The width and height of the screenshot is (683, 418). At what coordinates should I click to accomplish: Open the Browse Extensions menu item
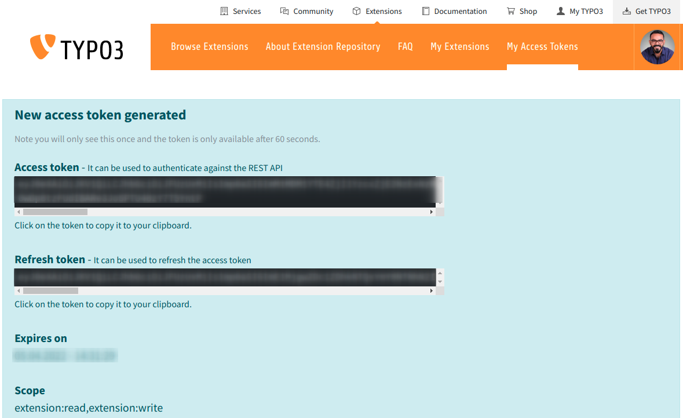(209, 46)
